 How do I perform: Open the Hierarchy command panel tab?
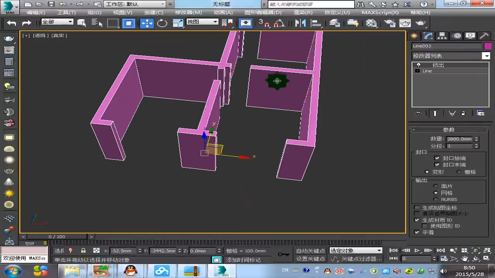[x=442, y=36]
